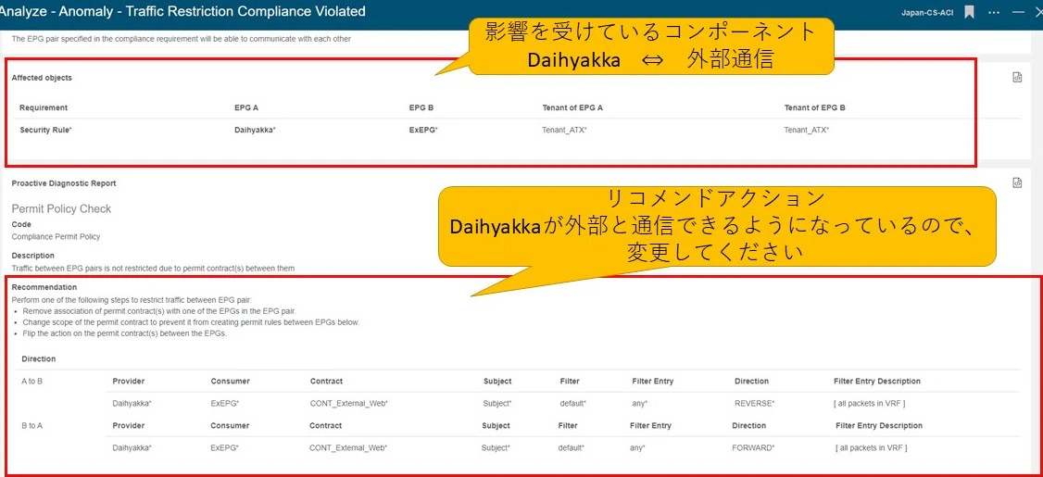Click default* filter in A to B row

[572, 403]
